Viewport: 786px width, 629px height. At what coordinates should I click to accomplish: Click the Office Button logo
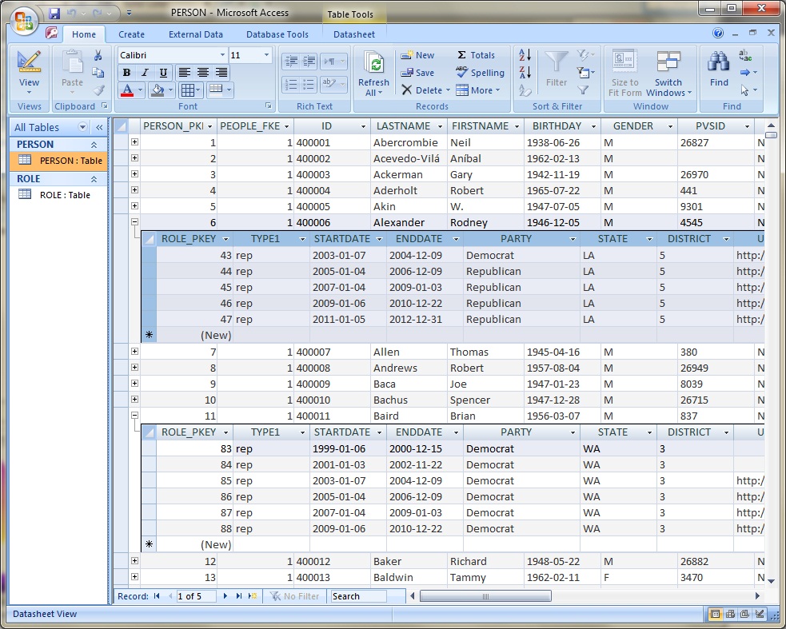coord(24,22)
